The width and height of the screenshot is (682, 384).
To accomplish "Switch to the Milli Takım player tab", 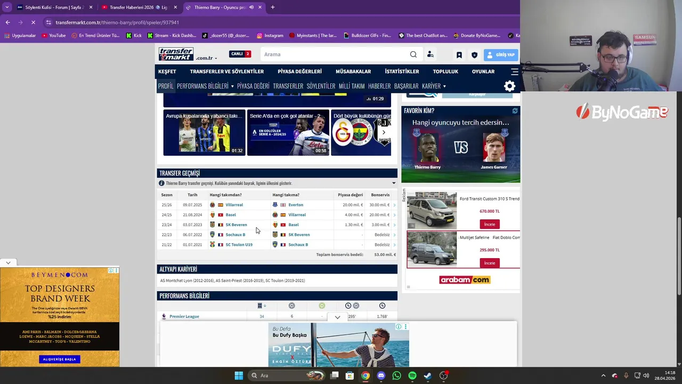I will tap(352, 86).
